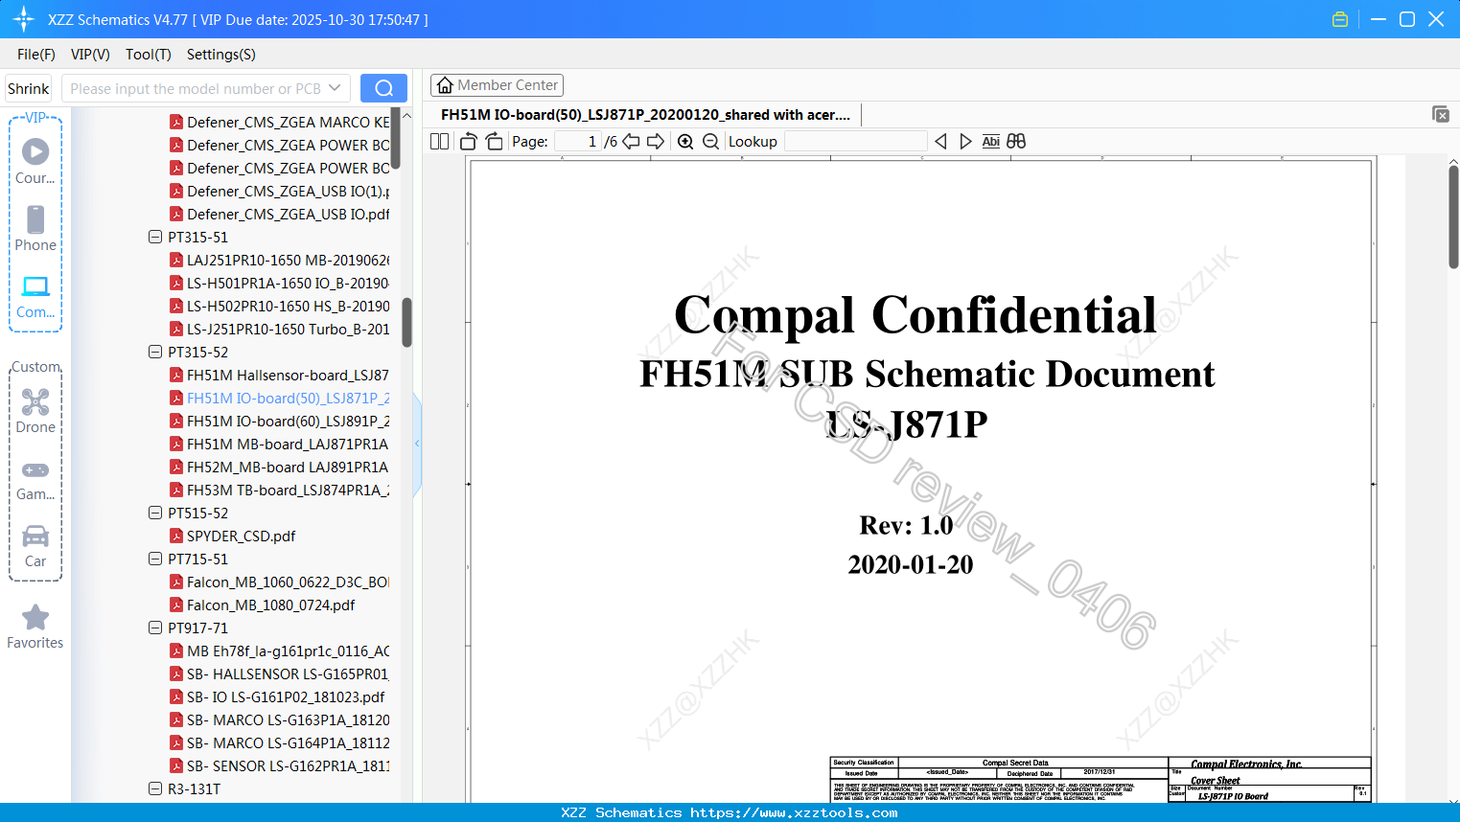Image resolution: width=1460 pixels, height=822 pixels.
Task: Open Falcon_MB_1060_0622_D3C file
Action: (279, 582)
